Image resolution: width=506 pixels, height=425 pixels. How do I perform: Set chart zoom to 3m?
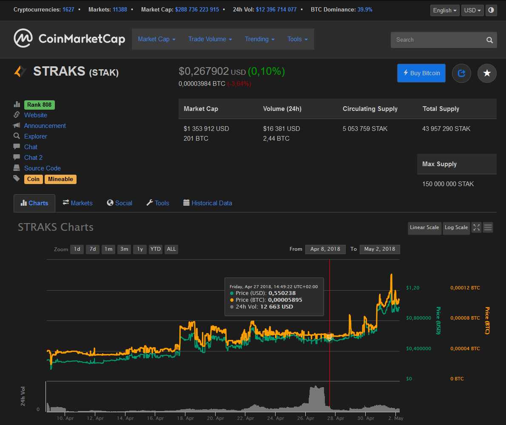pos(124,249)
